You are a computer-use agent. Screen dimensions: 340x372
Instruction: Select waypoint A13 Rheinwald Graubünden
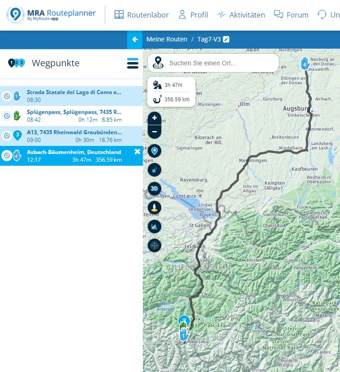pyautogui.click(x=74, y=132)
